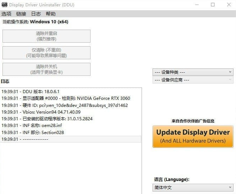The image size is (236, 194).
Task: Open the 帮助 menu
Action: tap(51, 14)
